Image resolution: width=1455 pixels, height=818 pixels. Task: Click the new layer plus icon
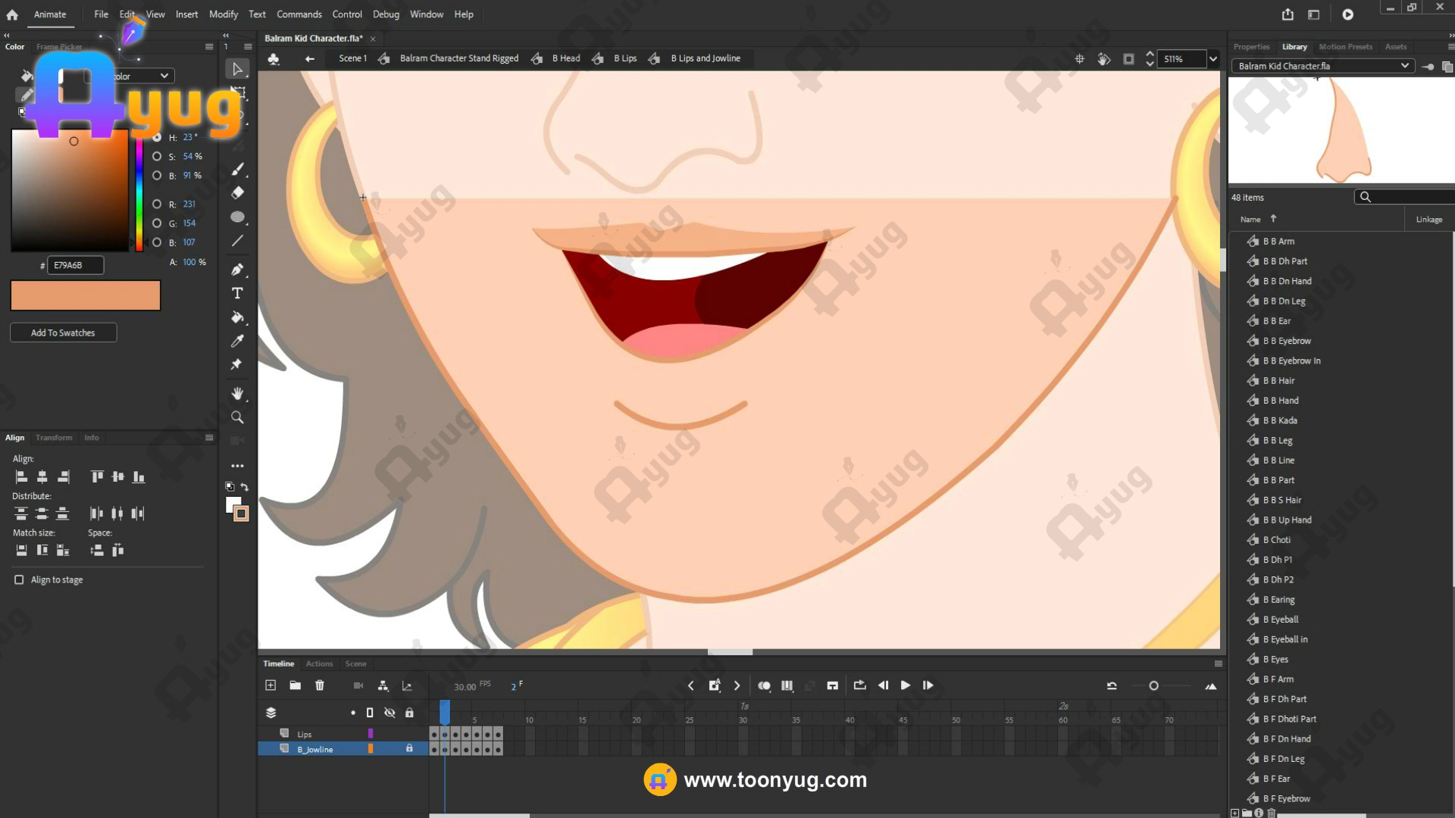point(271,685)
